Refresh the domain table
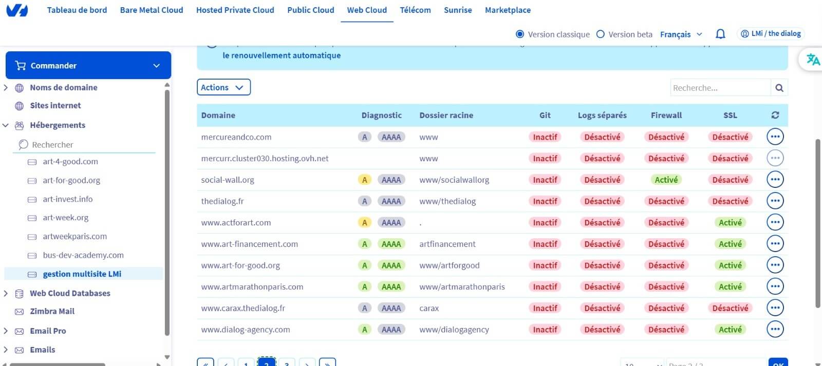The image size is (822, 366). point(775,115)
